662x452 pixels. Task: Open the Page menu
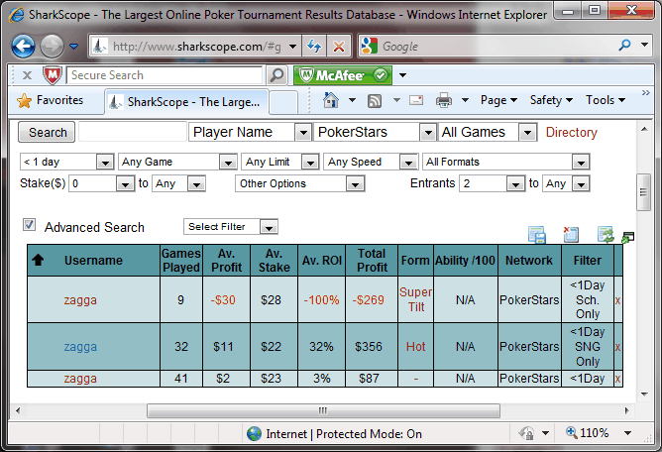498,100
